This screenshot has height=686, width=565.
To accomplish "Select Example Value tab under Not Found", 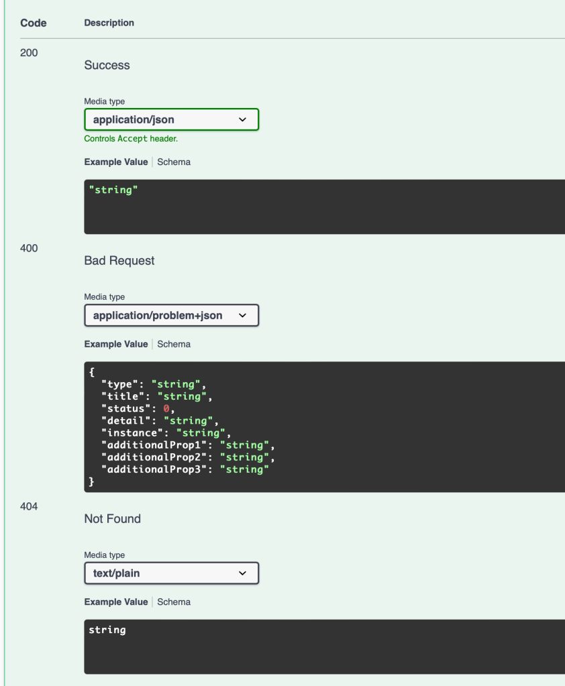I will click(116, 602).
